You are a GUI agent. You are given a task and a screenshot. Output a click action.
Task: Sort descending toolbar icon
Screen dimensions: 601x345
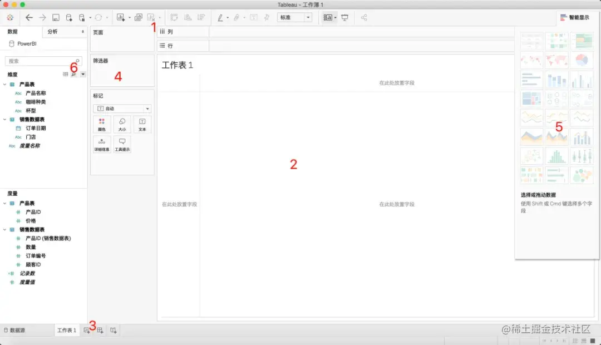[201, 17]
